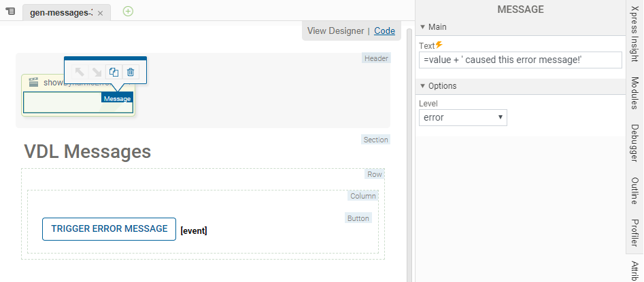Switch to the Code view
The image size is (644, 282).
[384, 31]
